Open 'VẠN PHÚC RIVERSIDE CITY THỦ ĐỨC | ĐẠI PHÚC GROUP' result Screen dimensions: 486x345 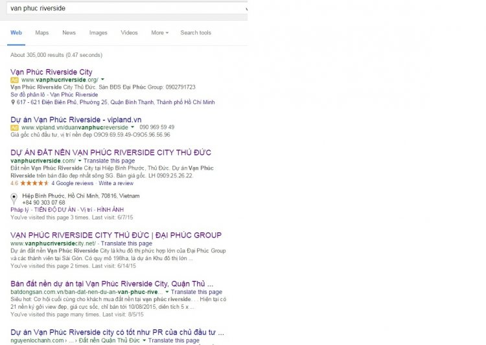tap(116, 235)
